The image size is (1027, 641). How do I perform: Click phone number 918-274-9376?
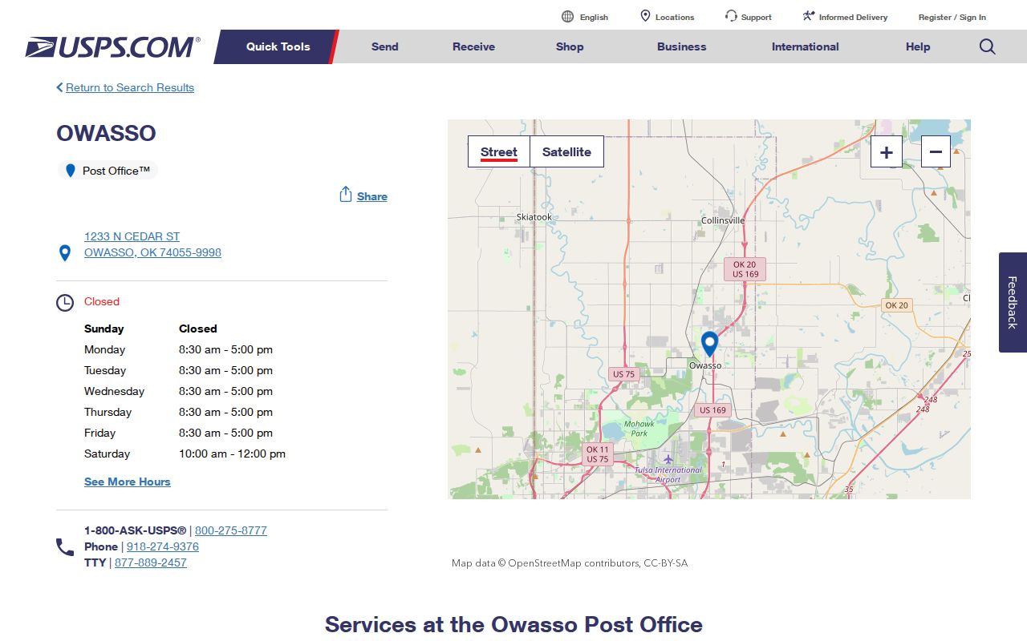pos(163,546)
